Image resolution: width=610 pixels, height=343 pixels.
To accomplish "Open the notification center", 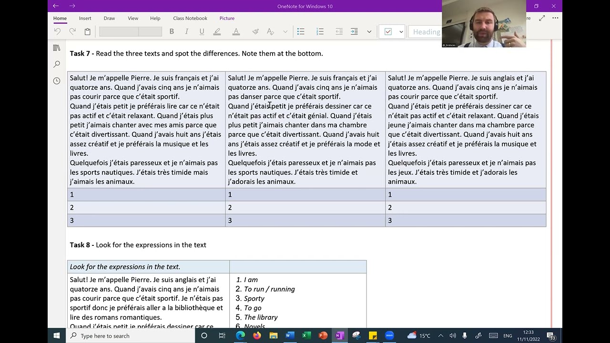I will tap(551, 336).
